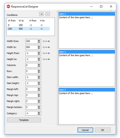The width and height of the screenshot is (120, 138).
Task: Maximize the Designer window
Action: tap(101, 7)
